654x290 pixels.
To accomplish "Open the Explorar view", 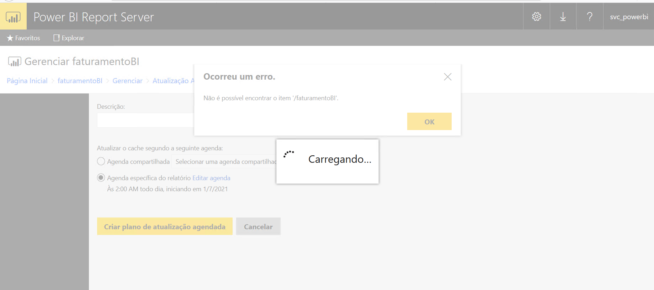I will [69, 38].
